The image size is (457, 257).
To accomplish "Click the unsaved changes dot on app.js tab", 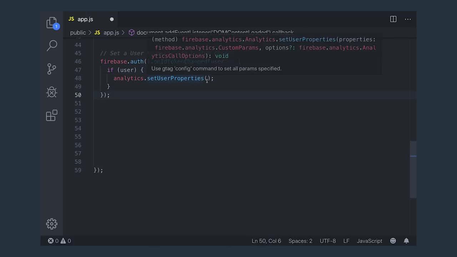I will coord(112,19).
